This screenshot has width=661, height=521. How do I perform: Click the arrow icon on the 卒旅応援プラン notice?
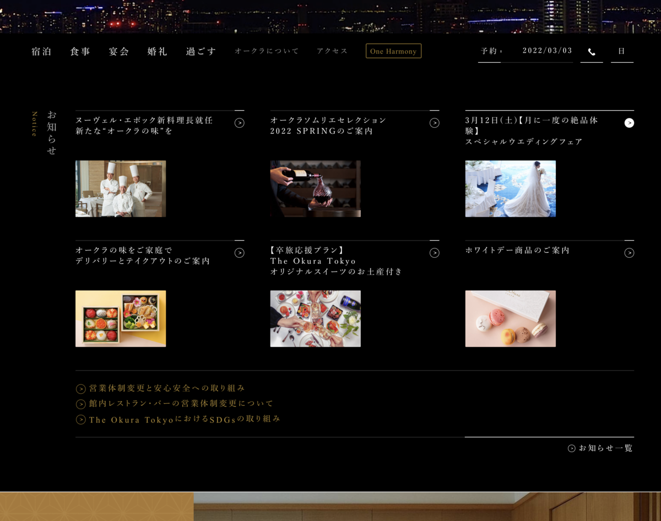435,253
